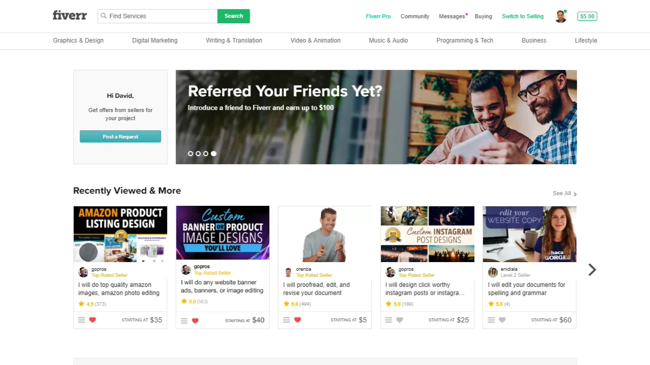Open Edit Your Website Copy thumbnail
Viewport: 650px width, 365px height.
(530, 234)
